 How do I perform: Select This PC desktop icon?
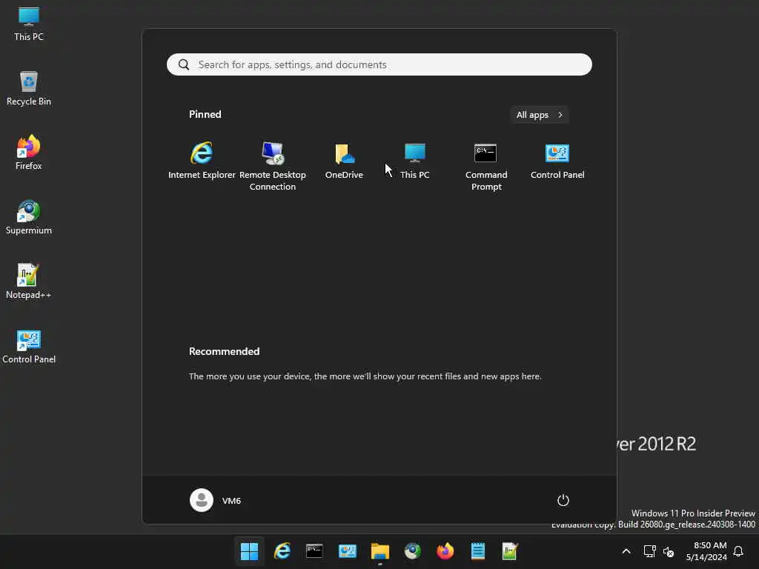[29, 24]
